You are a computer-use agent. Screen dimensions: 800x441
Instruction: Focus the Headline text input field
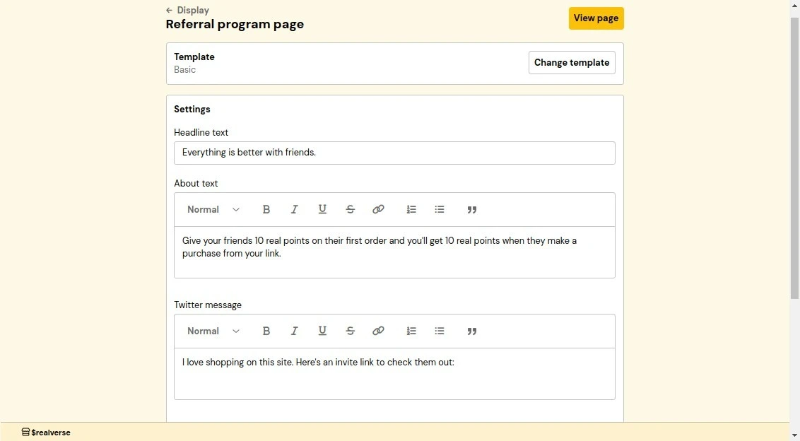pos(394,153)
